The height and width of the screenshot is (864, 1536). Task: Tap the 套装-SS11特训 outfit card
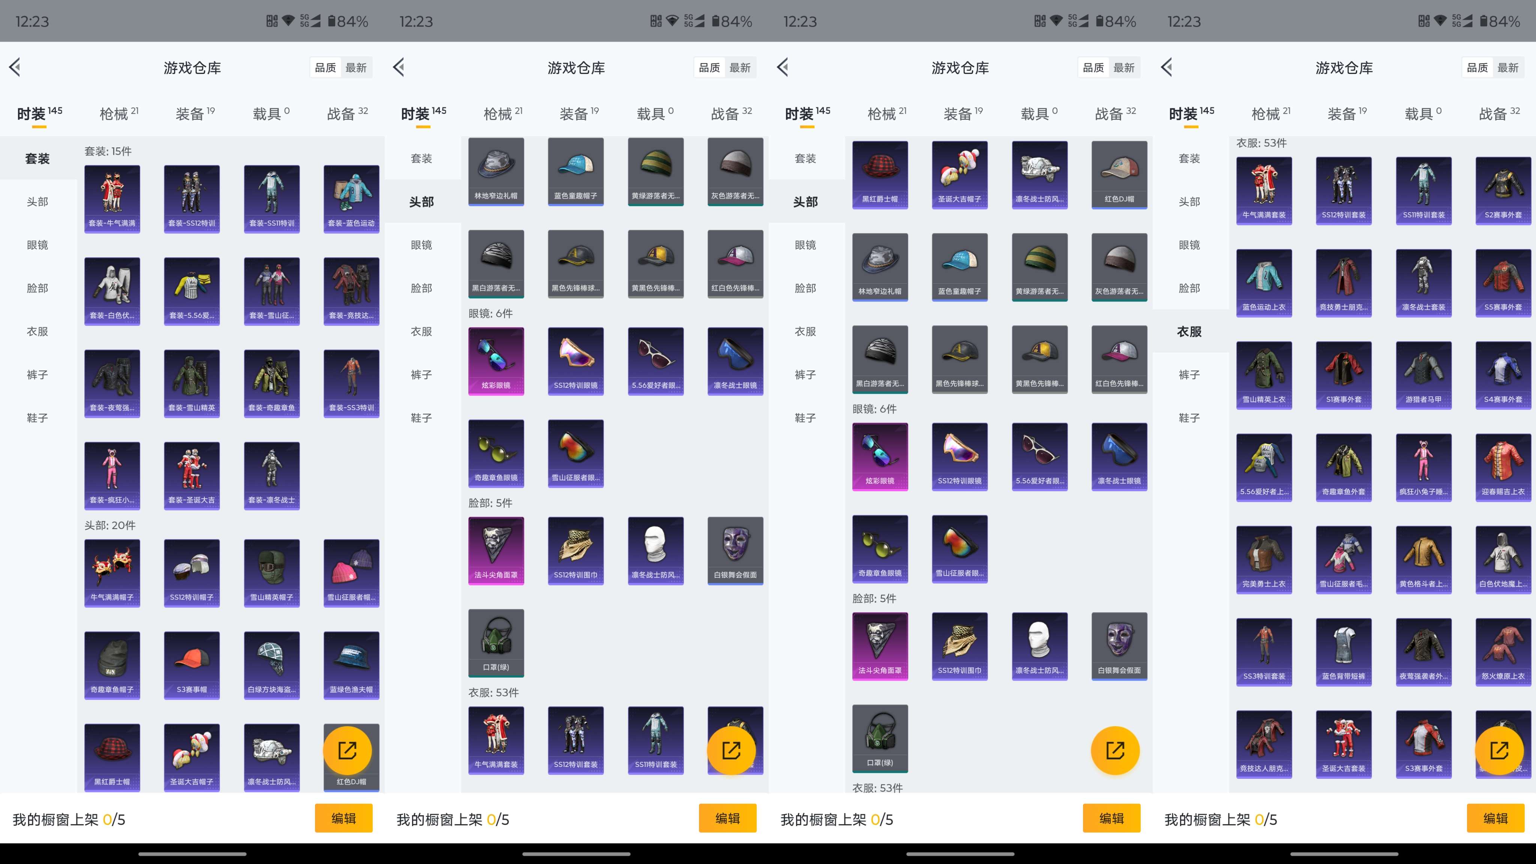272,198
